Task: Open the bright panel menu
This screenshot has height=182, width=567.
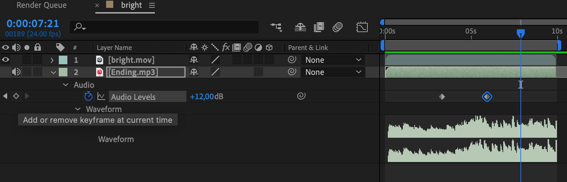Action: pyautogui.click(x=152, y=5)
